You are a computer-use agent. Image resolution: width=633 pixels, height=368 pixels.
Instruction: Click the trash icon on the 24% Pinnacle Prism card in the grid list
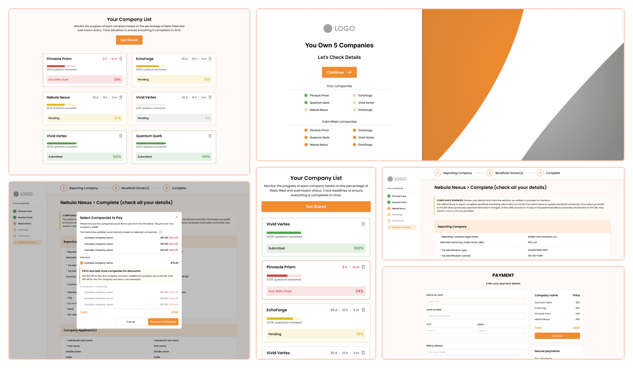coord(121,59)
